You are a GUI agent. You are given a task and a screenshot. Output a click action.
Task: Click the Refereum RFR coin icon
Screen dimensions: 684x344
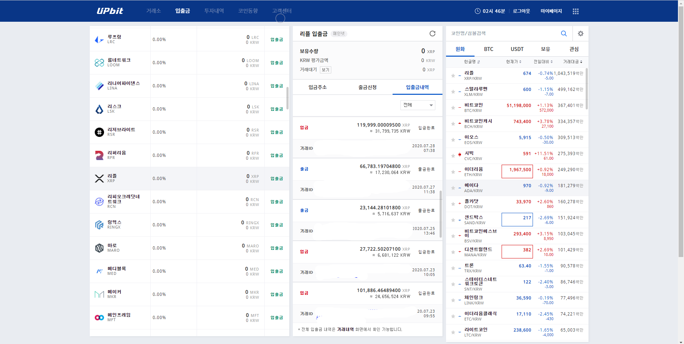(x=99, y=155)
